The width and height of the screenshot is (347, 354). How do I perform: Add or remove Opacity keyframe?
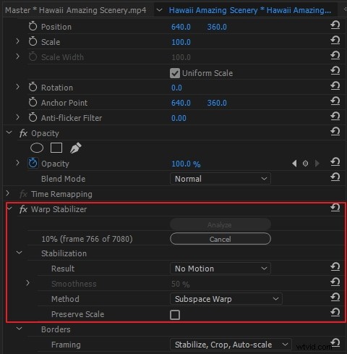click(305, 164)
